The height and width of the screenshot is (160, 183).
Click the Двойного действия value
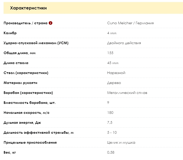[x=124, y=43]
